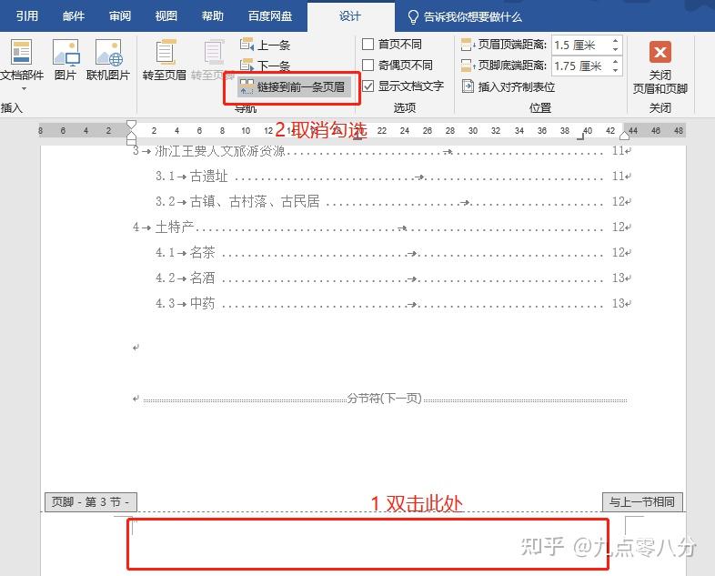Click the 文档部件 document parts icon

21,52
